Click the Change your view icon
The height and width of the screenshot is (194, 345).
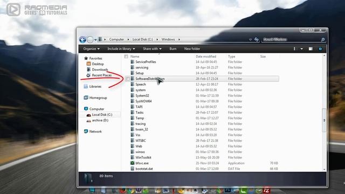click(294, 49)
